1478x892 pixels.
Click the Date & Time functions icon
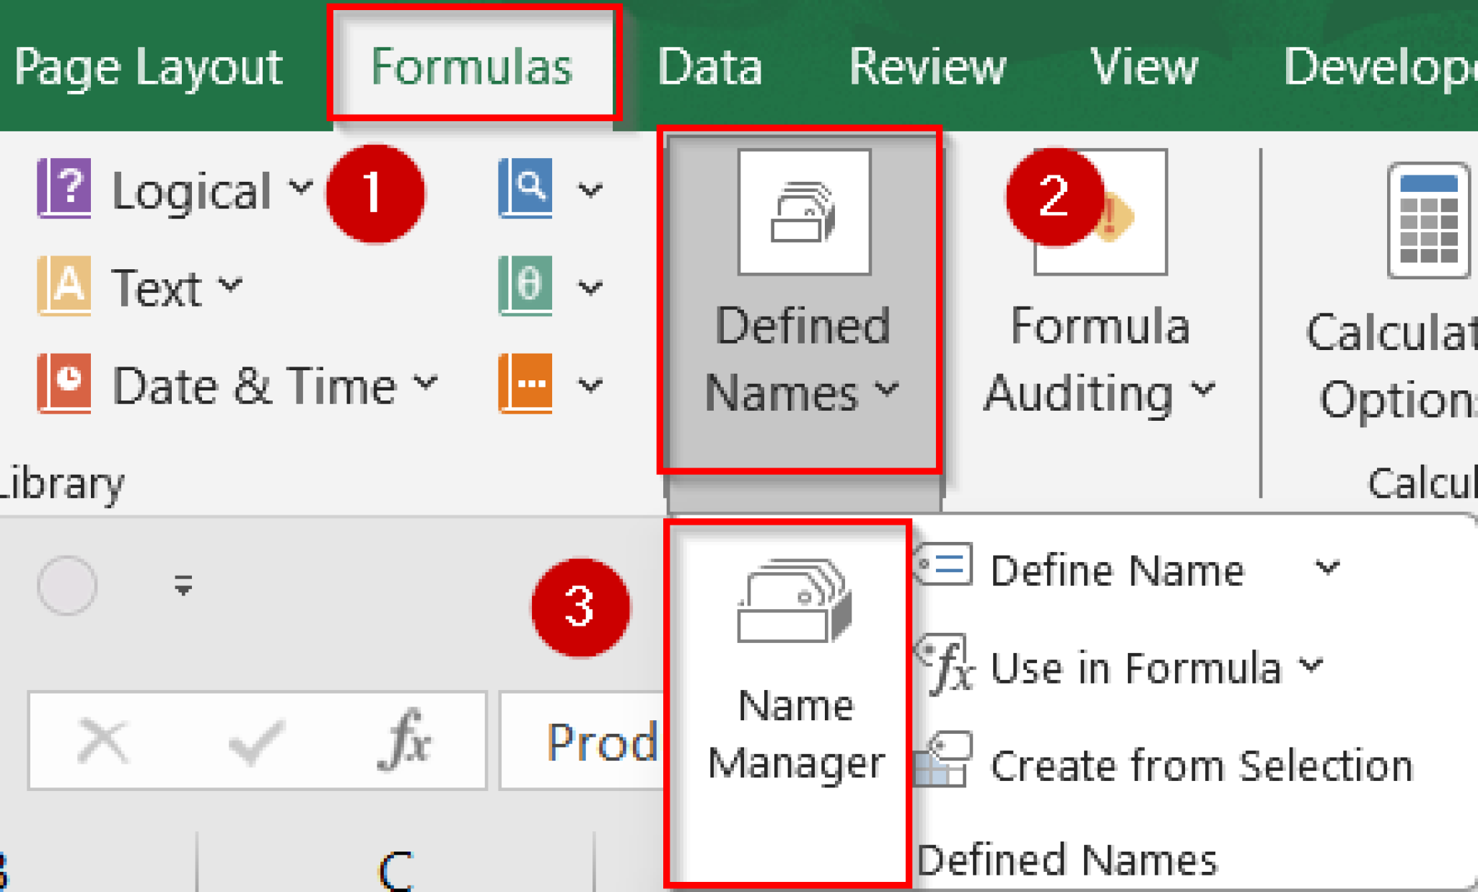pos(65,383)
